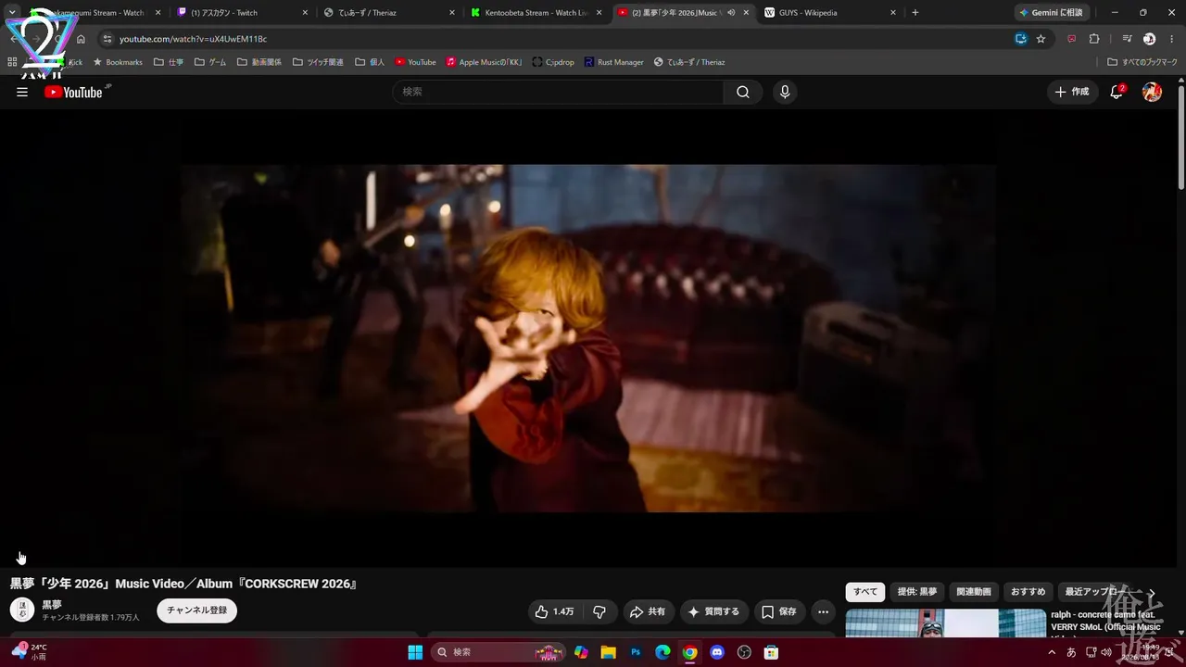Image resolution: width=1186 pixels, height=667 pixels.
Task: Open the more actions ellipsis under video
Action: tap(823, 611)
